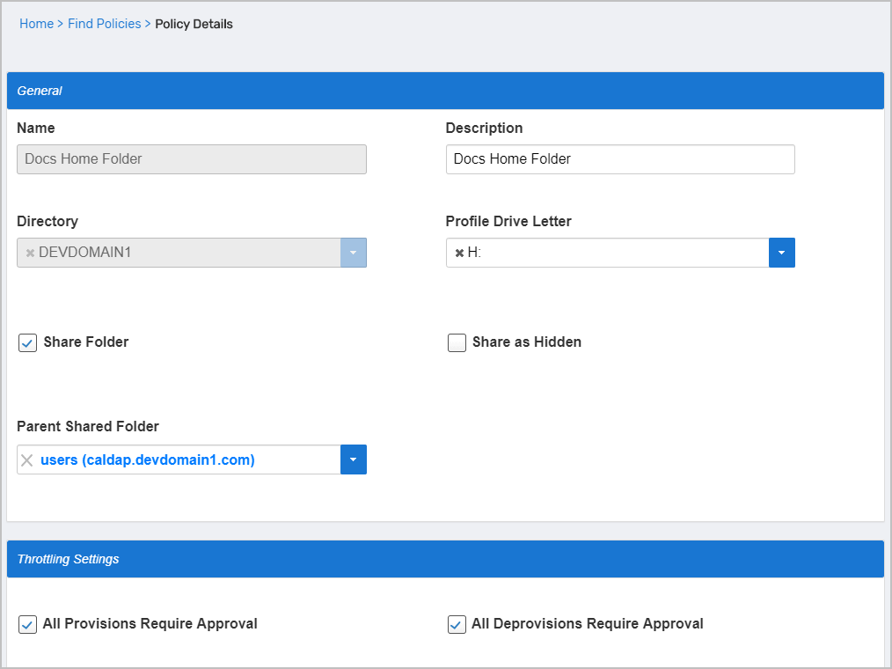Go to Home breadcrumb link
Viewport: 892px width, 669px height.
(x=36, y=24)
